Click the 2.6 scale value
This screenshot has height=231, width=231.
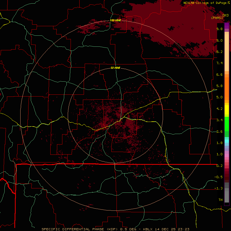pos(219,132)
